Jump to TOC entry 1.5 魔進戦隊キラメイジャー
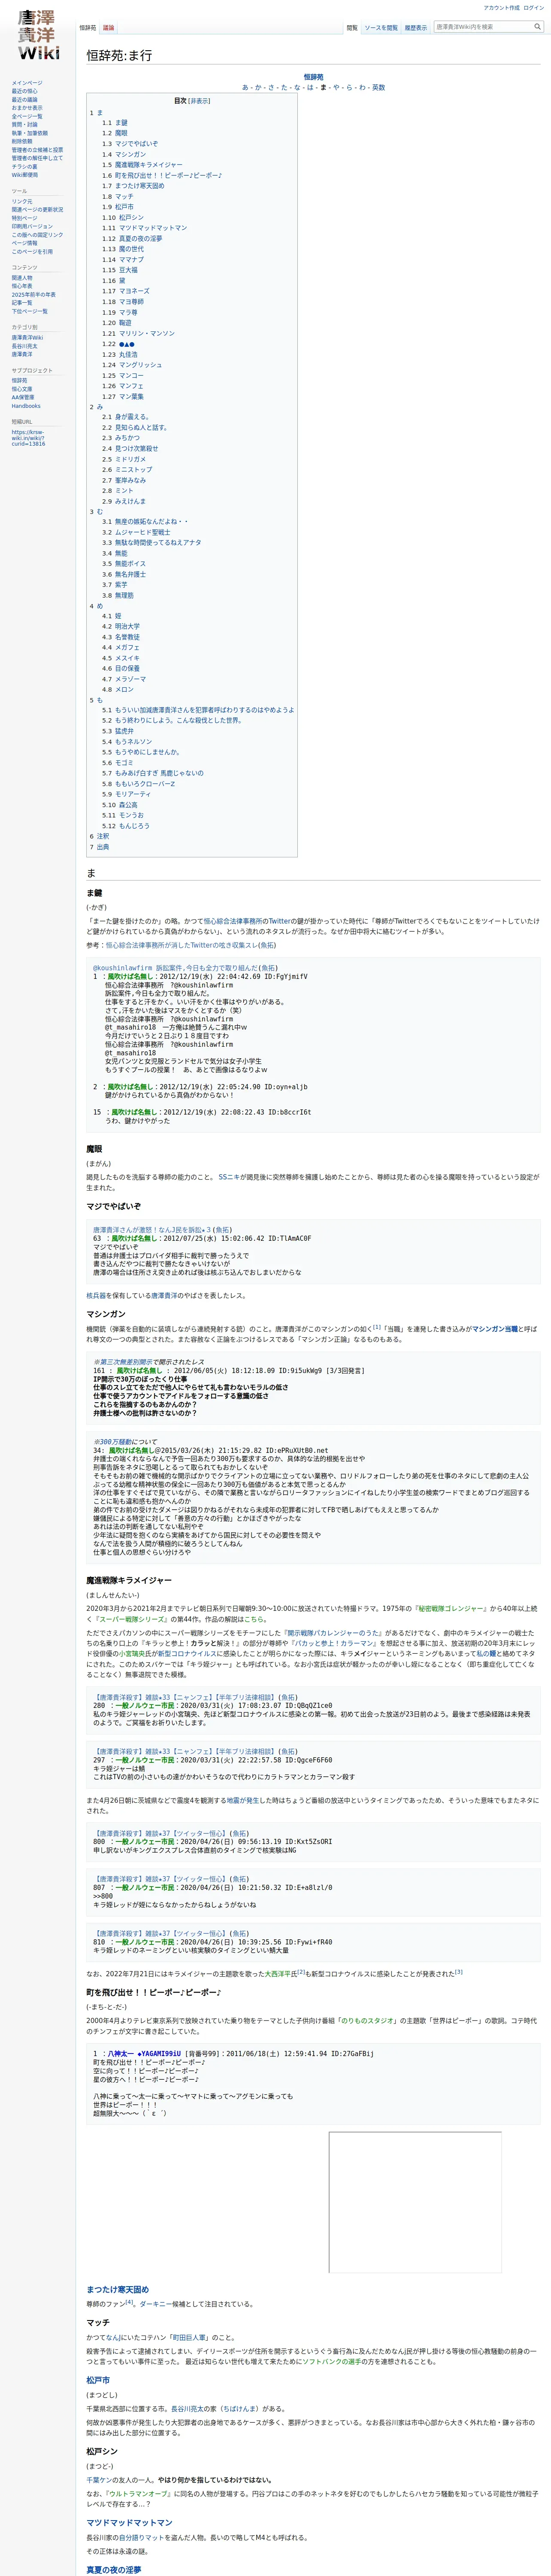Viewport: 551px width, 2576px height. pyautogui.click(x=142, y=165)
